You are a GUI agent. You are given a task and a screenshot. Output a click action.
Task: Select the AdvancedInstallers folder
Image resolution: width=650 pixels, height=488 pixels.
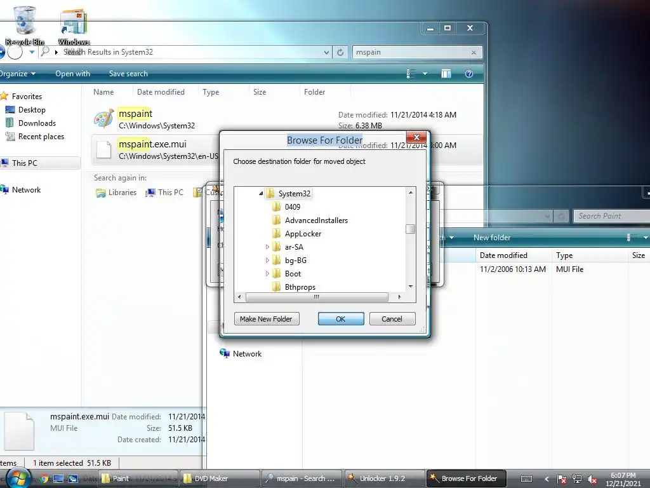pyautogui.click(x=316, y=220)
